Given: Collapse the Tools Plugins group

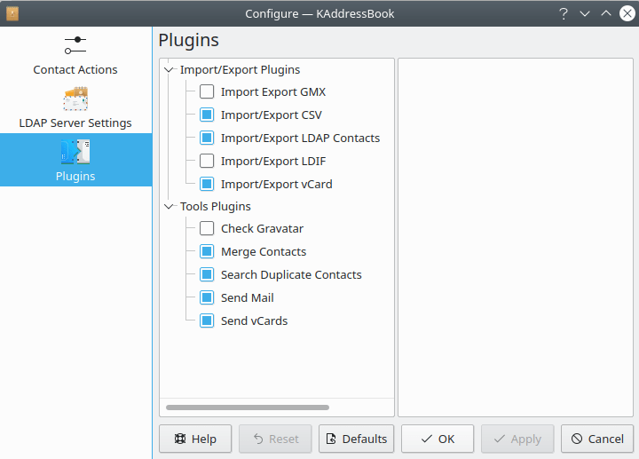Looking at the screenshot, I should pos(170,206).
